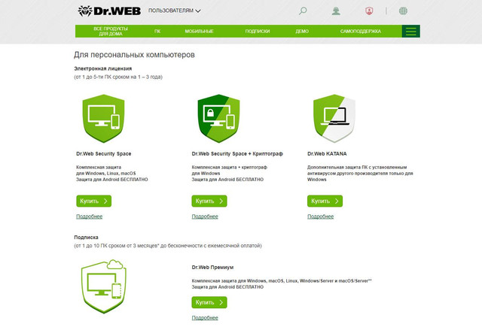Image resolution: width=482 pixels, height=330 pixels.
Task: Expand the ПОЛЬЗОВАТЕЛЯМ dropdown
Action: click(x=175, y=11)
